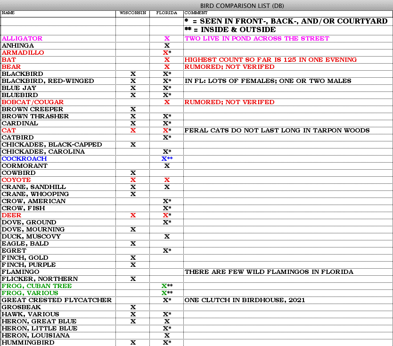Click the '** = INSIDE & OUTSIDE' legend comment
The height and width of the screenshot is (346, 393).
click(230, 30)
